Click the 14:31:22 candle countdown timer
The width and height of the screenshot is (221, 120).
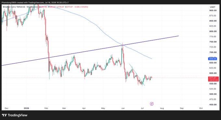[213, 80]
